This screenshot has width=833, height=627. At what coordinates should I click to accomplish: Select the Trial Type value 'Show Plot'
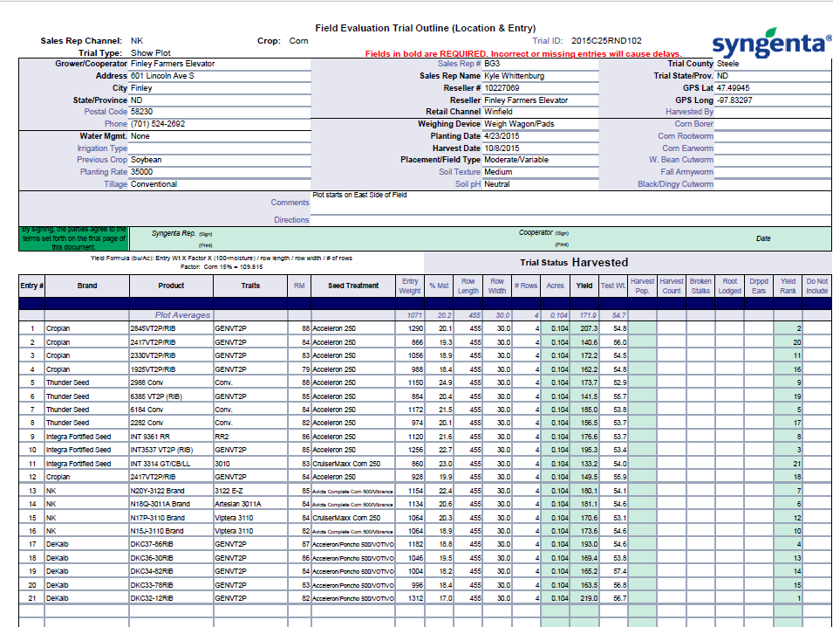coord(151,53)
